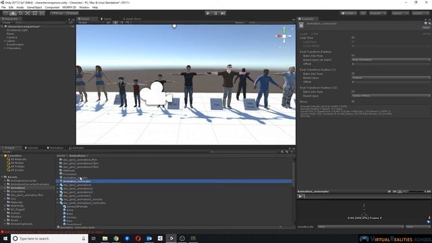
Task: Open the MORPH 3D menu
Action: pyautogui.click(x=69, y=7)
